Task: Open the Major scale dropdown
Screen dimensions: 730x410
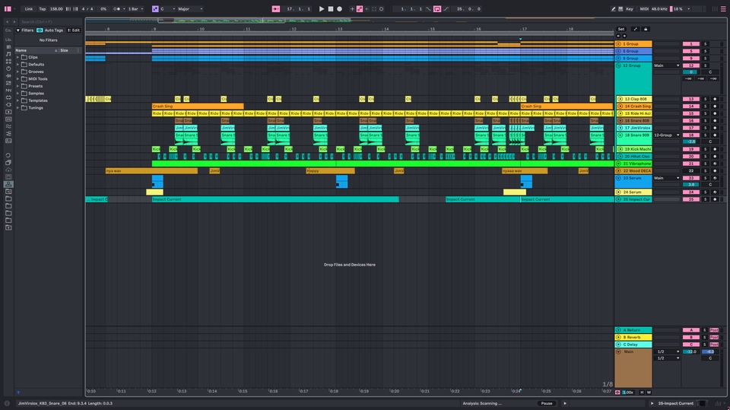Action: coord(190,9)
